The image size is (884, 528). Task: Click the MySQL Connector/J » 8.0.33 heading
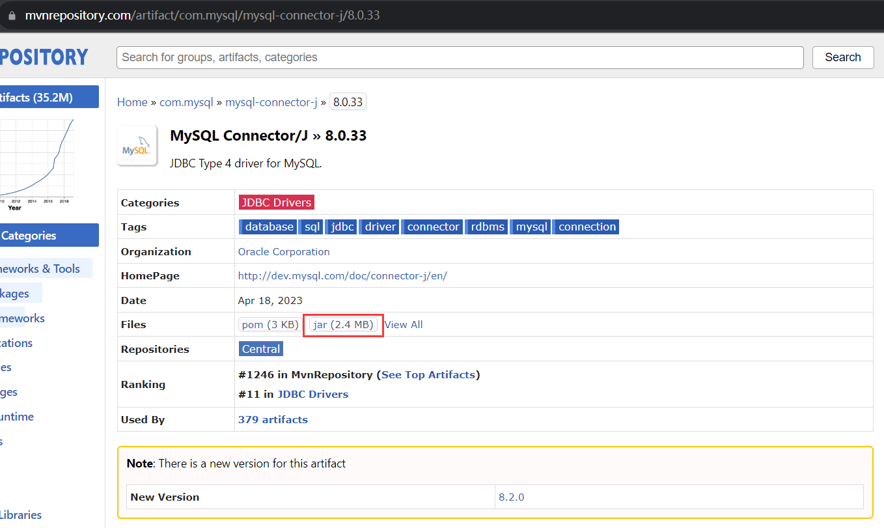268,135
